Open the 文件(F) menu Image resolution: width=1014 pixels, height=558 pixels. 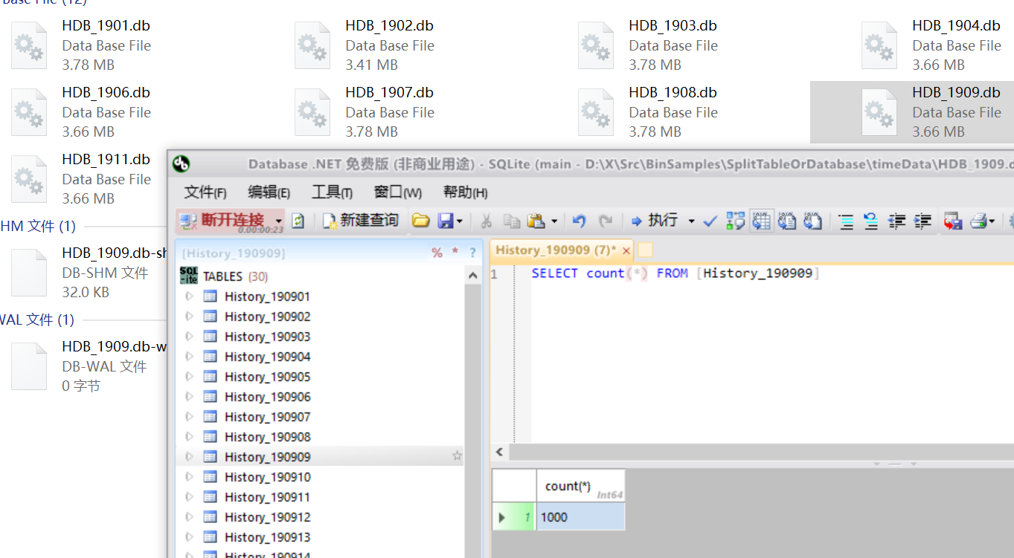click(x=205, y=192)
